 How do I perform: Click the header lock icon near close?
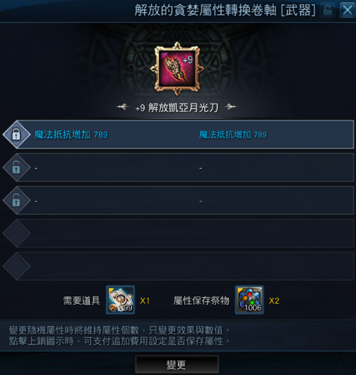(328, 10)
